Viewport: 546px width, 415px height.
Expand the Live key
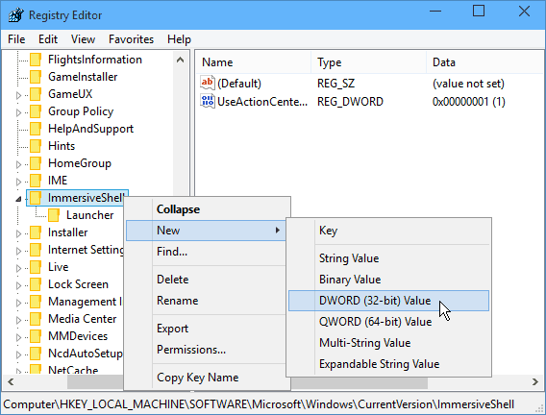18,268
